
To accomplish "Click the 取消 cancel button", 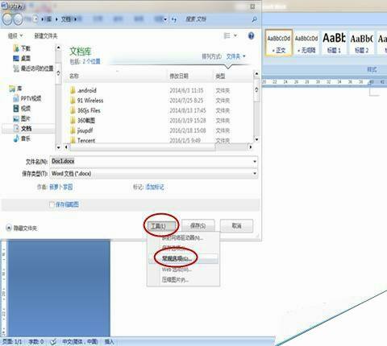I will [x=236, y=226].
